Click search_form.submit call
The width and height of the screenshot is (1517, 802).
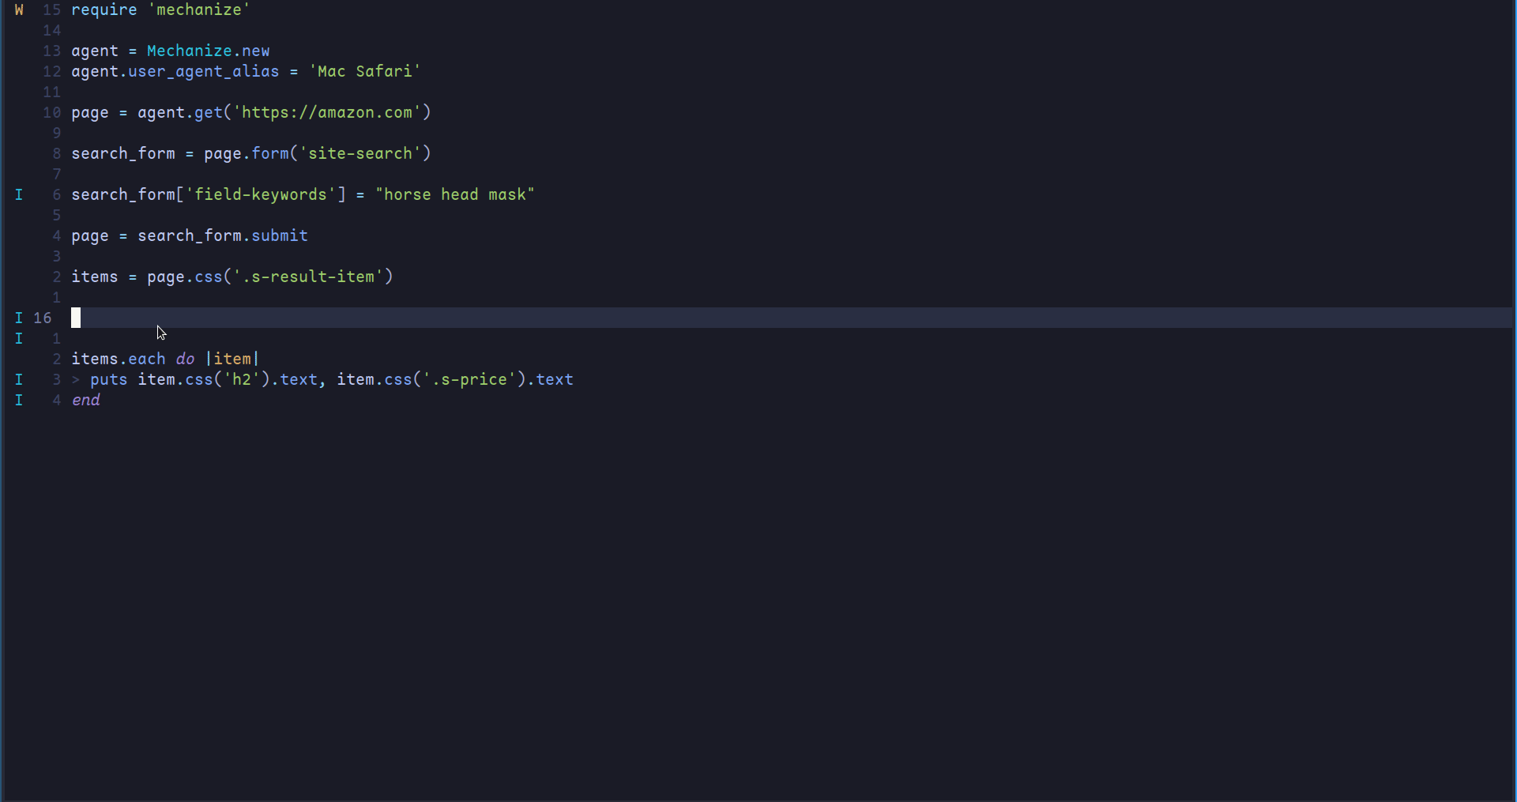[x=223, y=235]
